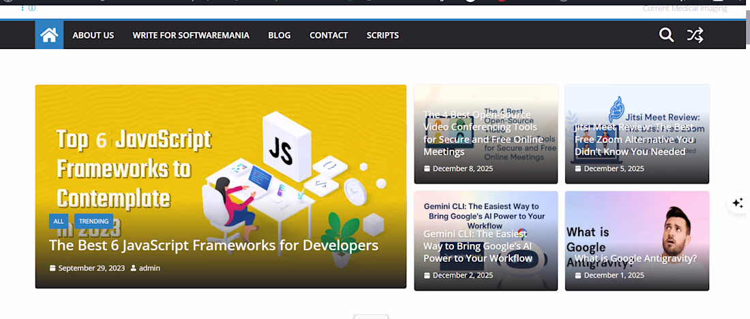Click the page vertical scrollbar
The height and width of the screenshot is (319, 750).
[x=747, y=29]
